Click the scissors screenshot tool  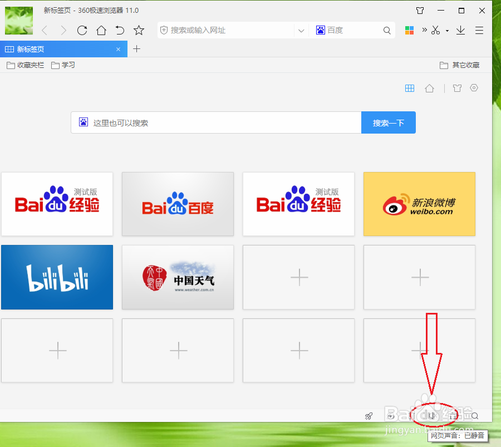[435, 31]
